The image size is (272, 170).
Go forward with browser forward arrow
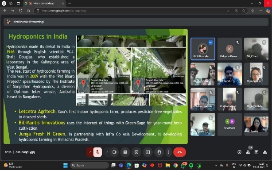point(13,11)
